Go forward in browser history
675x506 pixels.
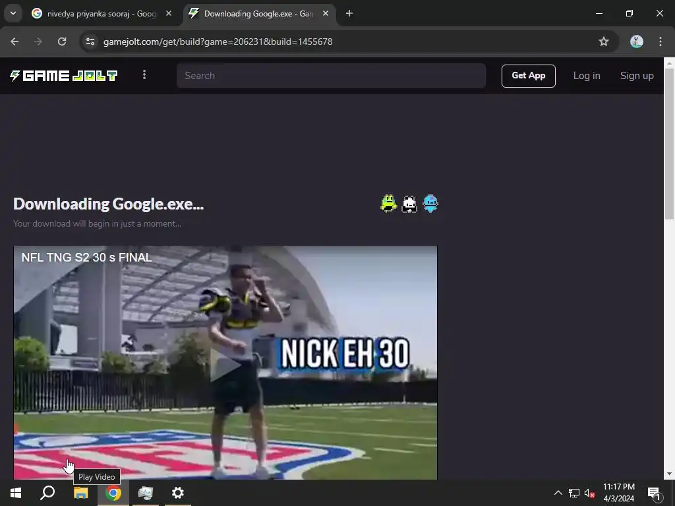point(38,42)
